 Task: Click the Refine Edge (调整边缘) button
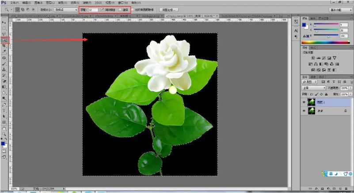(x=168, y=9)
